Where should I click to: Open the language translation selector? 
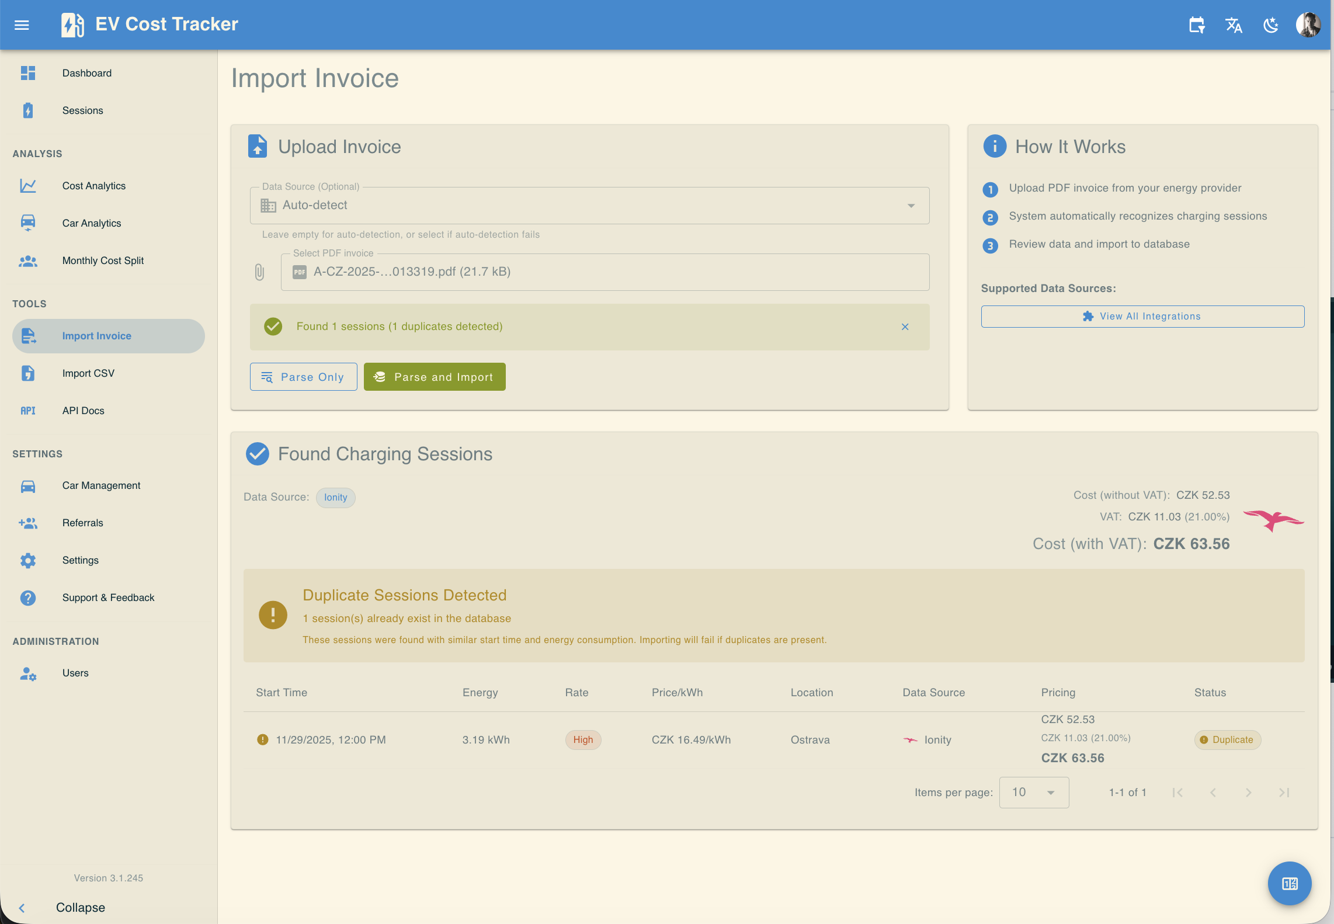coord(1233,25)
